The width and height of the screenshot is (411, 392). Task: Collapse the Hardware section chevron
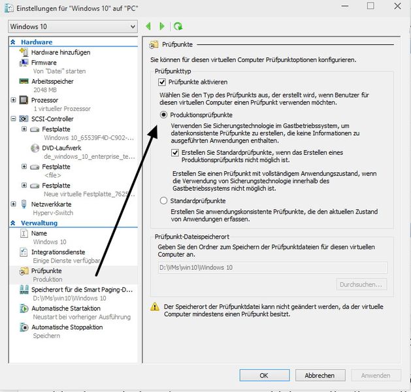point(13,42)
